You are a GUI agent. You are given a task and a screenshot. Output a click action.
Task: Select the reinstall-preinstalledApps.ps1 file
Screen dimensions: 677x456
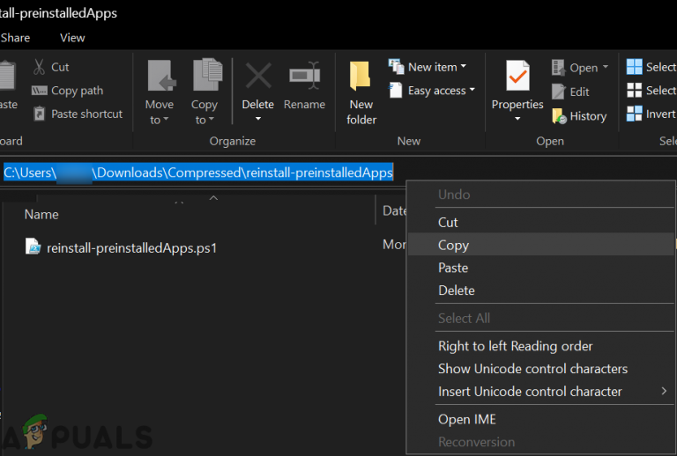pyautogui.click(x=130, y=247)
